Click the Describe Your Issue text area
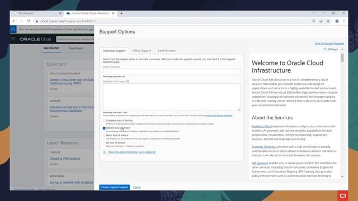This screenshot has height=201, width=358. click(172, 97)
